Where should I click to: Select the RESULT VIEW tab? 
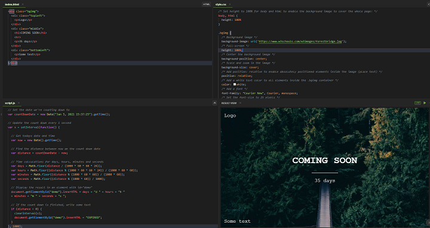(x=229, y=103)
